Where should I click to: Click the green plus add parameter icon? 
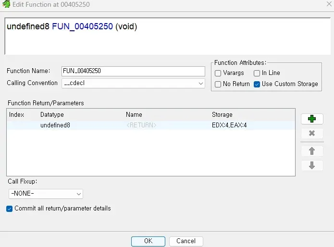click(x=312, y=119)
